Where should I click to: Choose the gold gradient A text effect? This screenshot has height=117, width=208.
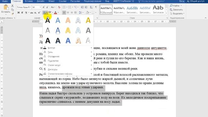tap(88, 20)
